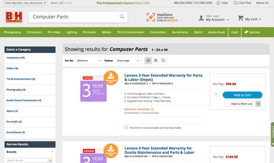Click the Help info icon
Image resolution: width=274 pixels, height=163 pixels.
pos(218,3)
